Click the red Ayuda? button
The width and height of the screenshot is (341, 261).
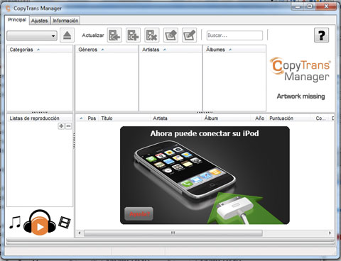139,214
